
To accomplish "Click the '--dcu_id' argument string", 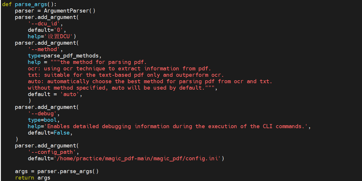I will [44, 24].
